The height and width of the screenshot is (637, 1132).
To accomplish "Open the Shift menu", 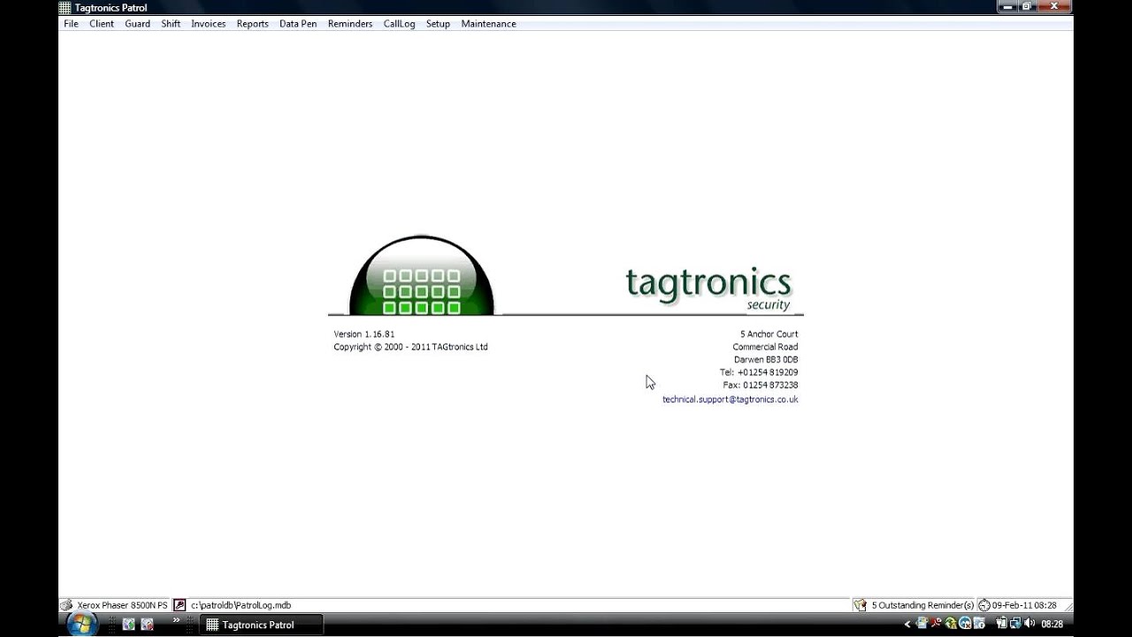I will (x=171, y=24).
